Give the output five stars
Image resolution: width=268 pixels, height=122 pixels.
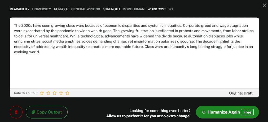[x=67, y=93]
